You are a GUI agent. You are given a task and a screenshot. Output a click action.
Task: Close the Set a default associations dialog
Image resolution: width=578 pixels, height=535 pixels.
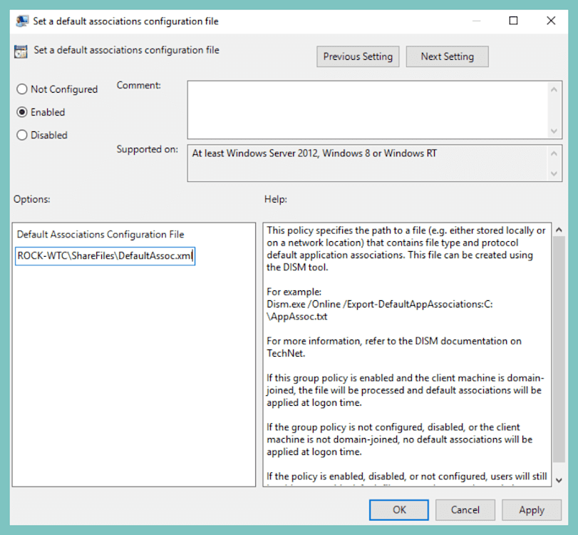(551, 21)
